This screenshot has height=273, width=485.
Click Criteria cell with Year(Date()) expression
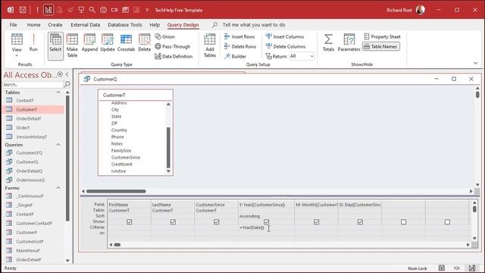pyautogui.click(x=266, y=227)
